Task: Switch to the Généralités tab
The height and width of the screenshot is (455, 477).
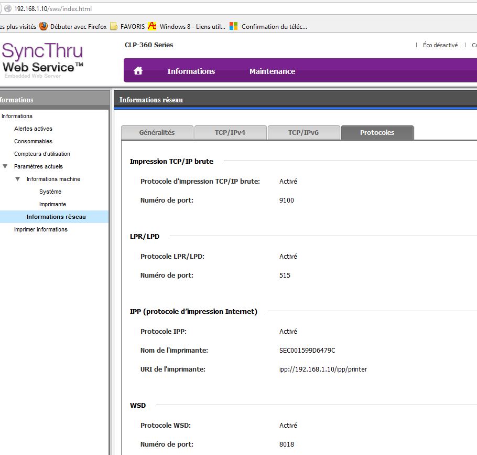Action: coord(157,133)
